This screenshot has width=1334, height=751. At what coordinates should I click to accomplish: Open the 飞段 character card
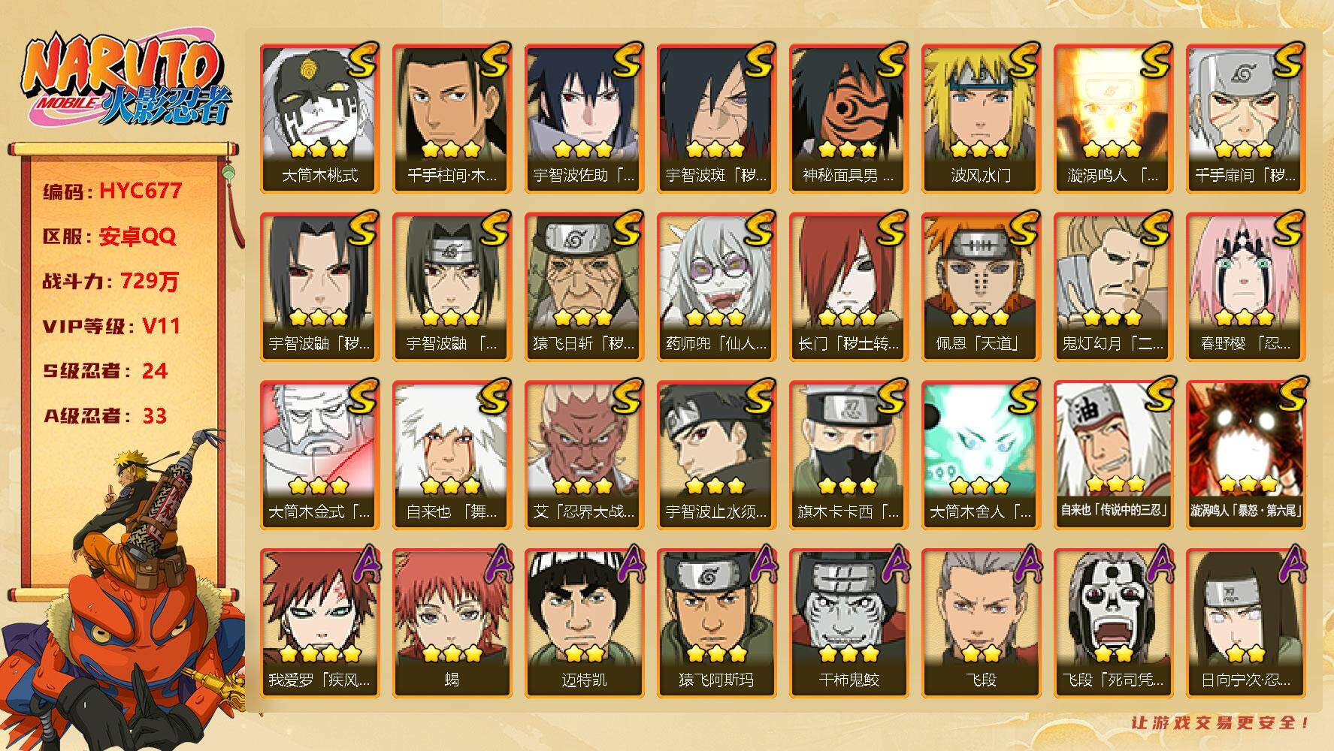[x=981, y=623]
